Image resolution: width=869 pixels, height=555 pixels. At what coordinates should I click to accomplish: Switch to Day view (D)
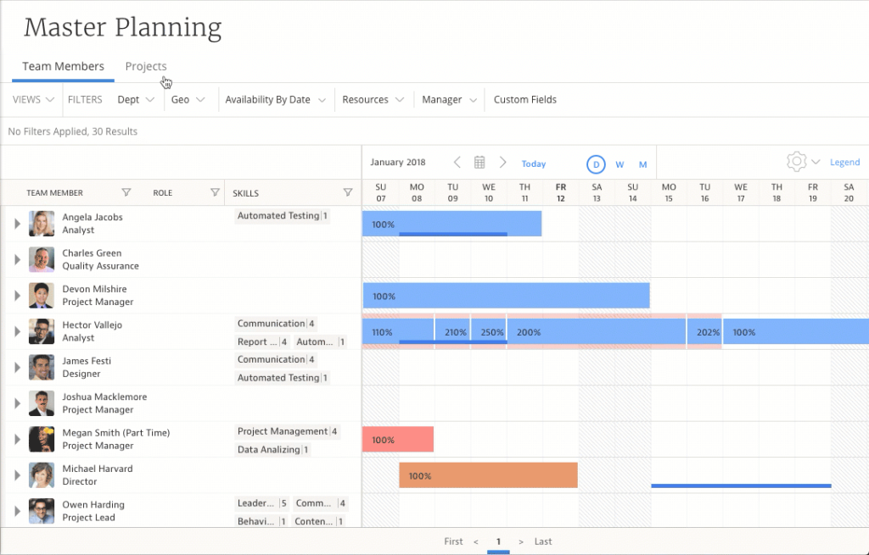pyautogui.click(x=596, y=164)
